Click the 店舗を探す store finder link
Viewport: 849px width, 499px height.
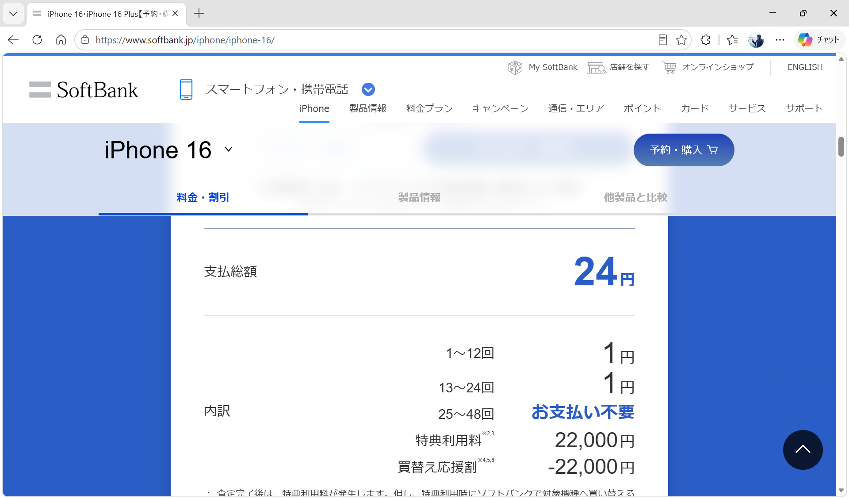point(619,67)
